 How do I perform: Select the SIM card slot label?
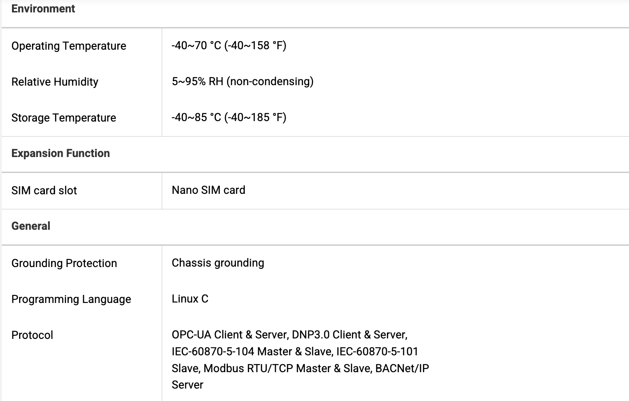tap(44, 191)
